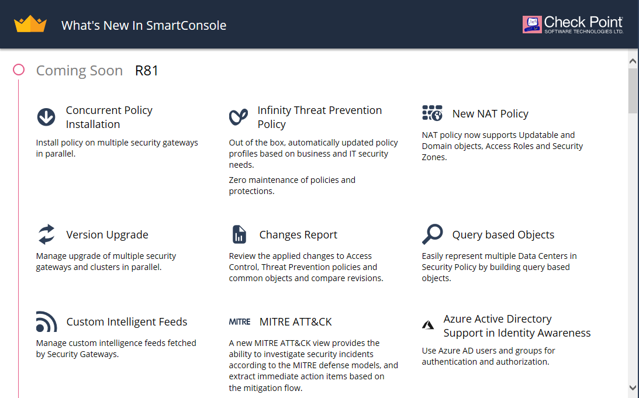Select the 'Custom Intelligent Feeds' heading
The width and height of the screenshot is (639, 398).
[127, 322]
